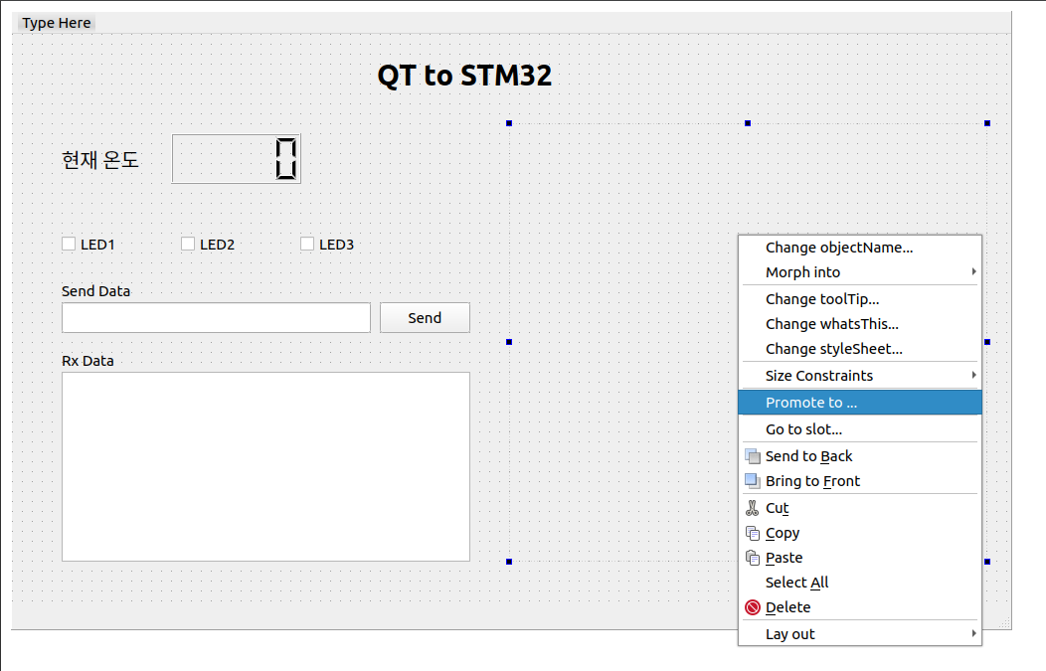Image resolution: width=1046 pixels, height=671 pixels.
Task: Click the Type Here menu placeholder
Action: pos(56,23)
